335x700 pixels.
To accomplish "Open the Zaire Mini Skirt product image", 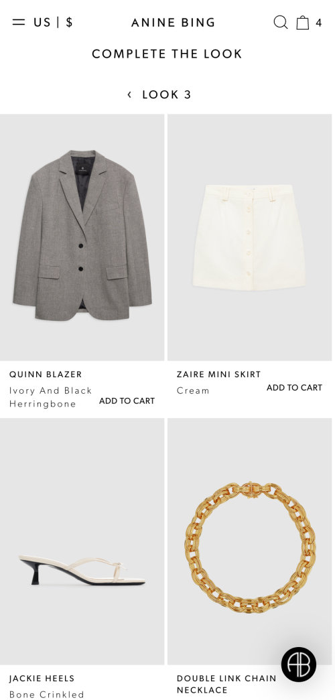I will 250,237.
